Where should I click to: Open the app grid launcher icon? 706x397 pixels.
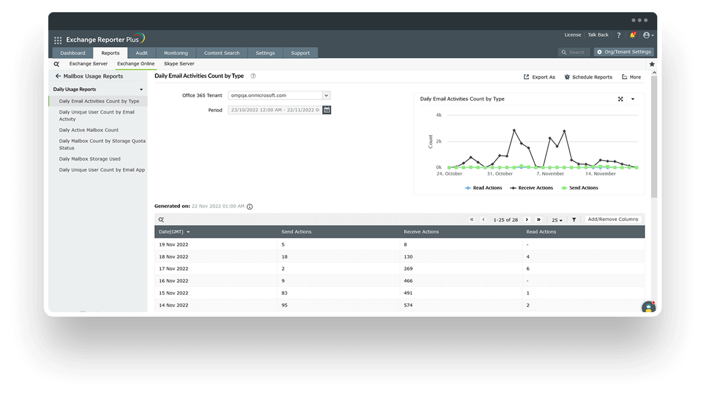point(58,40)
